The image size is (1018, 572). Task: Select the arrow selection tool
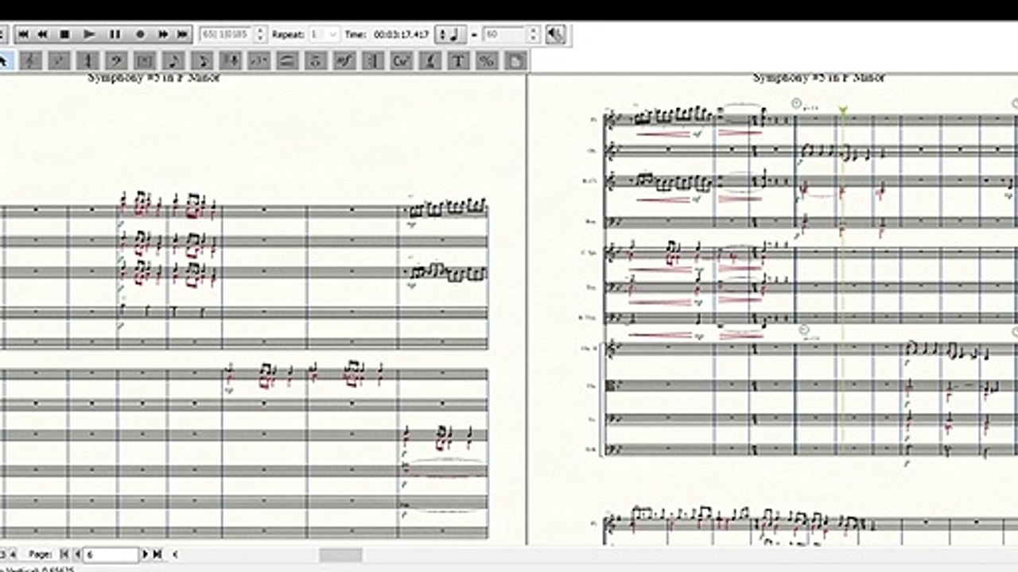(x=5, y=60)
